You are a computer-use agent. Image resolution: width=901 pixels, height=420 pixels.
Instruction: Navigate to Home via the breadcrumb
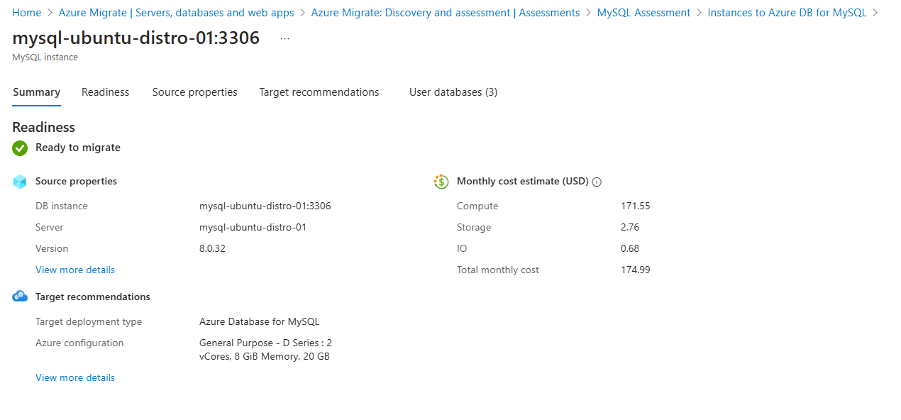click(26, 12)
